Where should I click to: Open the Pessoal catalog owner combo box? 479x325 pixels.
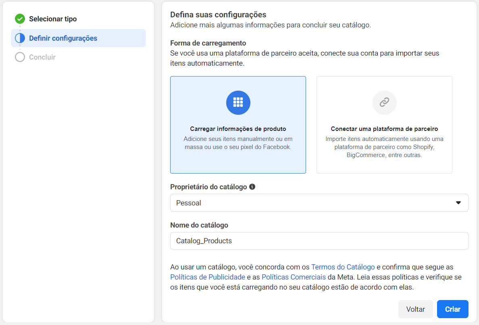(314, 203)
